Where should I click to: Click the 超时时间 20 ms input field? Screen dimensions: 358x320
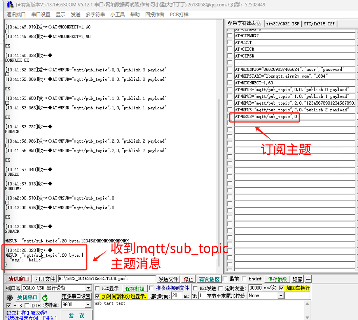click(x=177, y=296)
